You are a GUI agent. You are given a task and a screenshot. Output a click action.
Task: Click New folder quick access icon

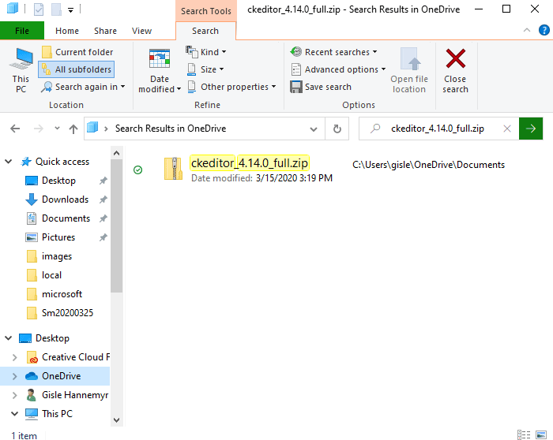pyautogui.click(x=56, y=9)
